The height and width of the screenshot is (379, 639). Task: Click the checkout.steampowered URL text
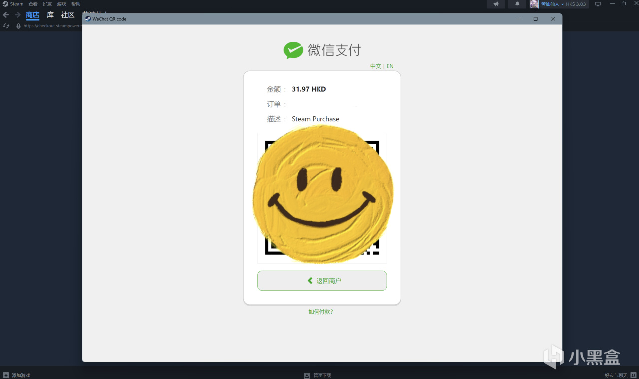pos(52,26)
